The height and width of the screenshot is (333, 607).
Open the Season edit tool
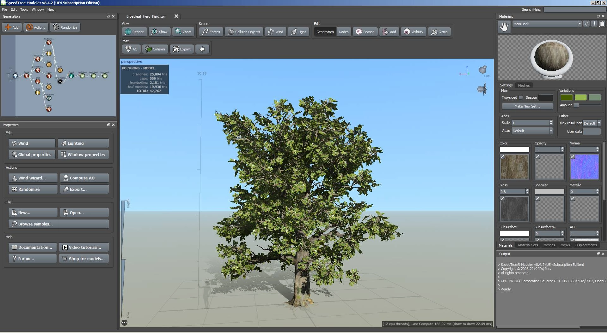tap(365, 32)
